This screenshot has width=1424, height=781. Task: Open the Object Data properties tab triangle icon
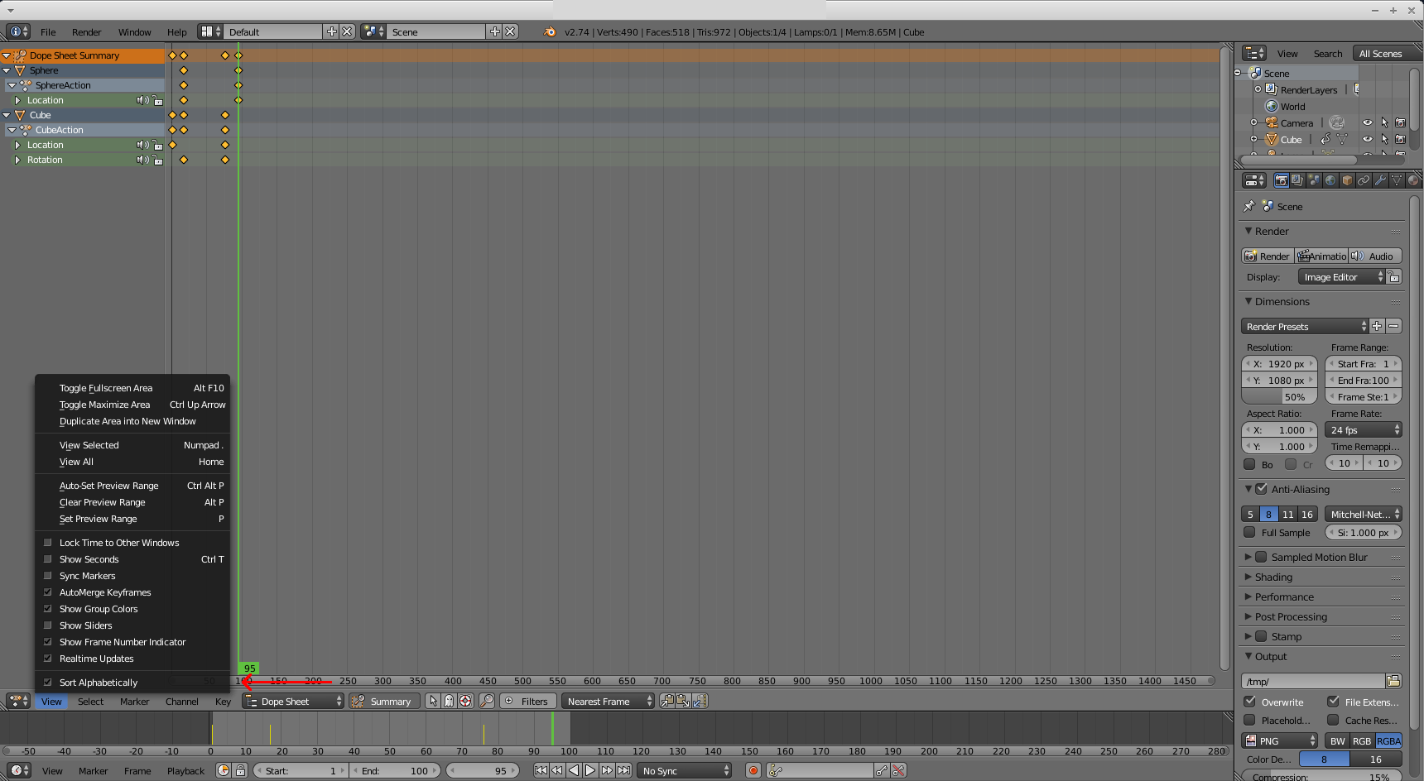click(x=1397, y=180)
